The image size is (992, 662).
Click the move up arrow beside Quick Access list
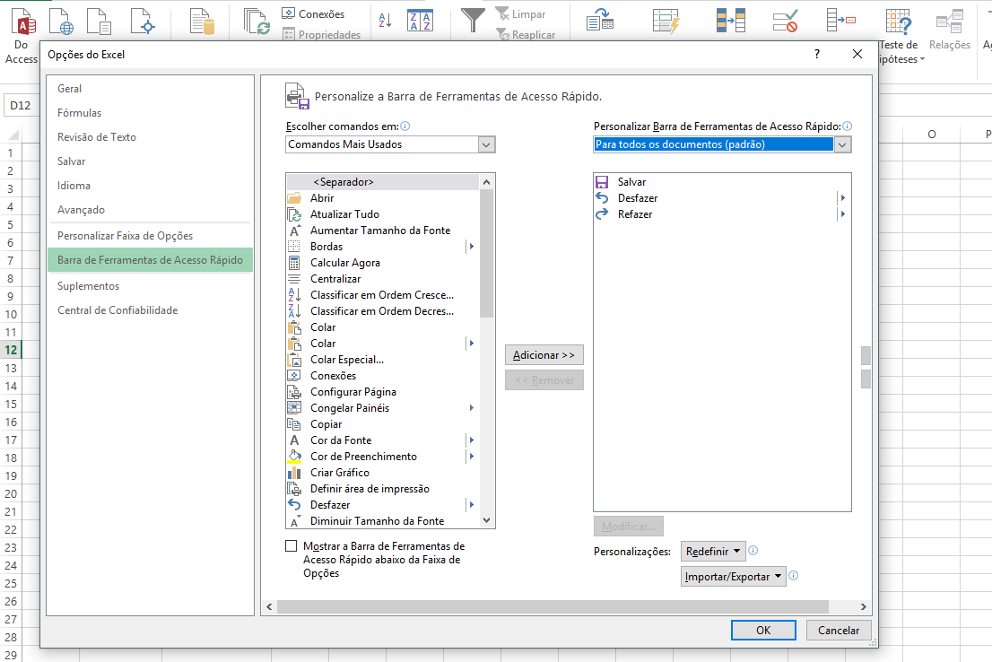[x=866, y=356]
